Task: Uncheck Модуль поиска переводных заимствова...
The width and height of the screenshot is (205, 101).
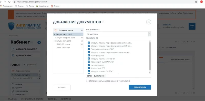Action: [x=89, y=52]
